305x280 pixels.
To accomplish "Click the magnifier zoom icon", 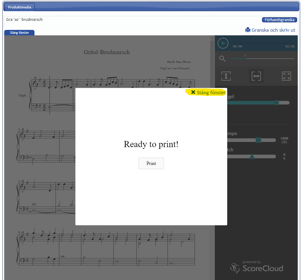I will point(222,59).
